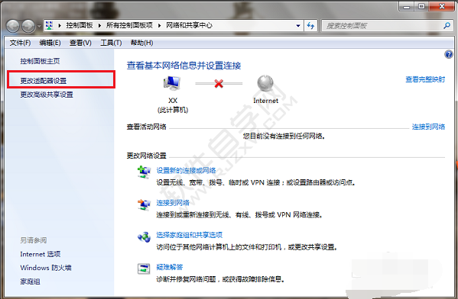Open 疑难解答 link

click(x=170, y=267)
